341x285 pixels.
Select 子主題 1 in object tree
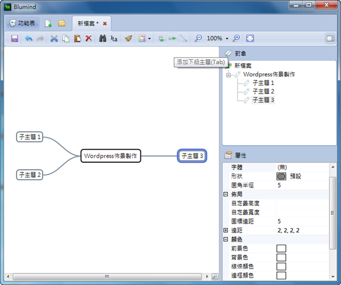(263, 83)
